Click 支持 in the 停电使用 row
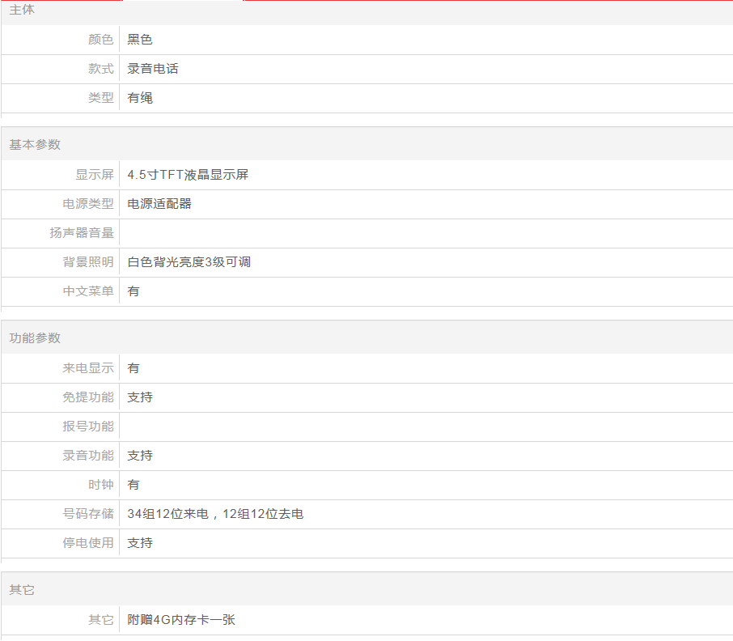Viewport: 733px width, 641px height. [140, 543]
